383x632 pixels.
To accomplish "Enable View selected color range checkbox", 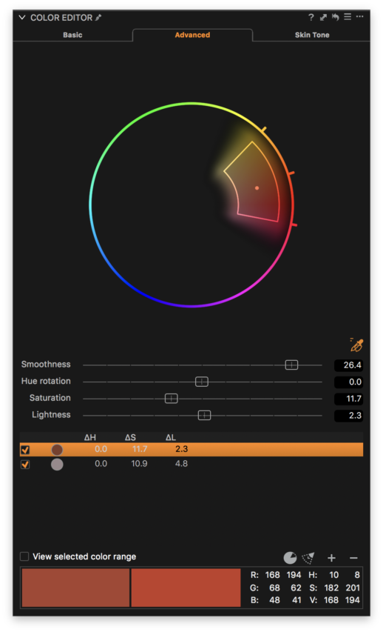I will [x=24, y=556].
